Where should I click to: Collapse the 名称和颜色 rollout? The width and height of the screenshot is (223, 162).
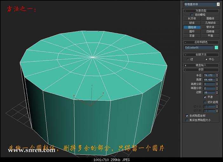coord(201,42)
